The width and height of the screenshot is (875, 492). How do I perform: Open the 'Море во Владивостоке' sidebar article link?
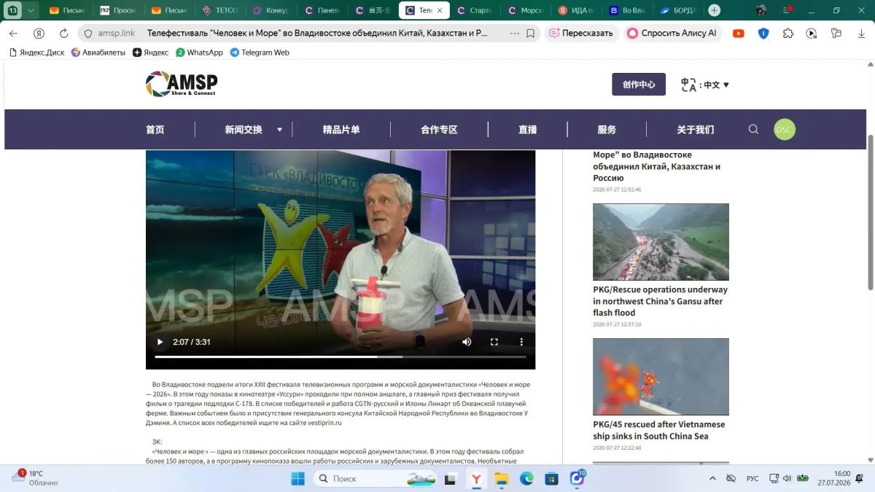coord(657,166)
